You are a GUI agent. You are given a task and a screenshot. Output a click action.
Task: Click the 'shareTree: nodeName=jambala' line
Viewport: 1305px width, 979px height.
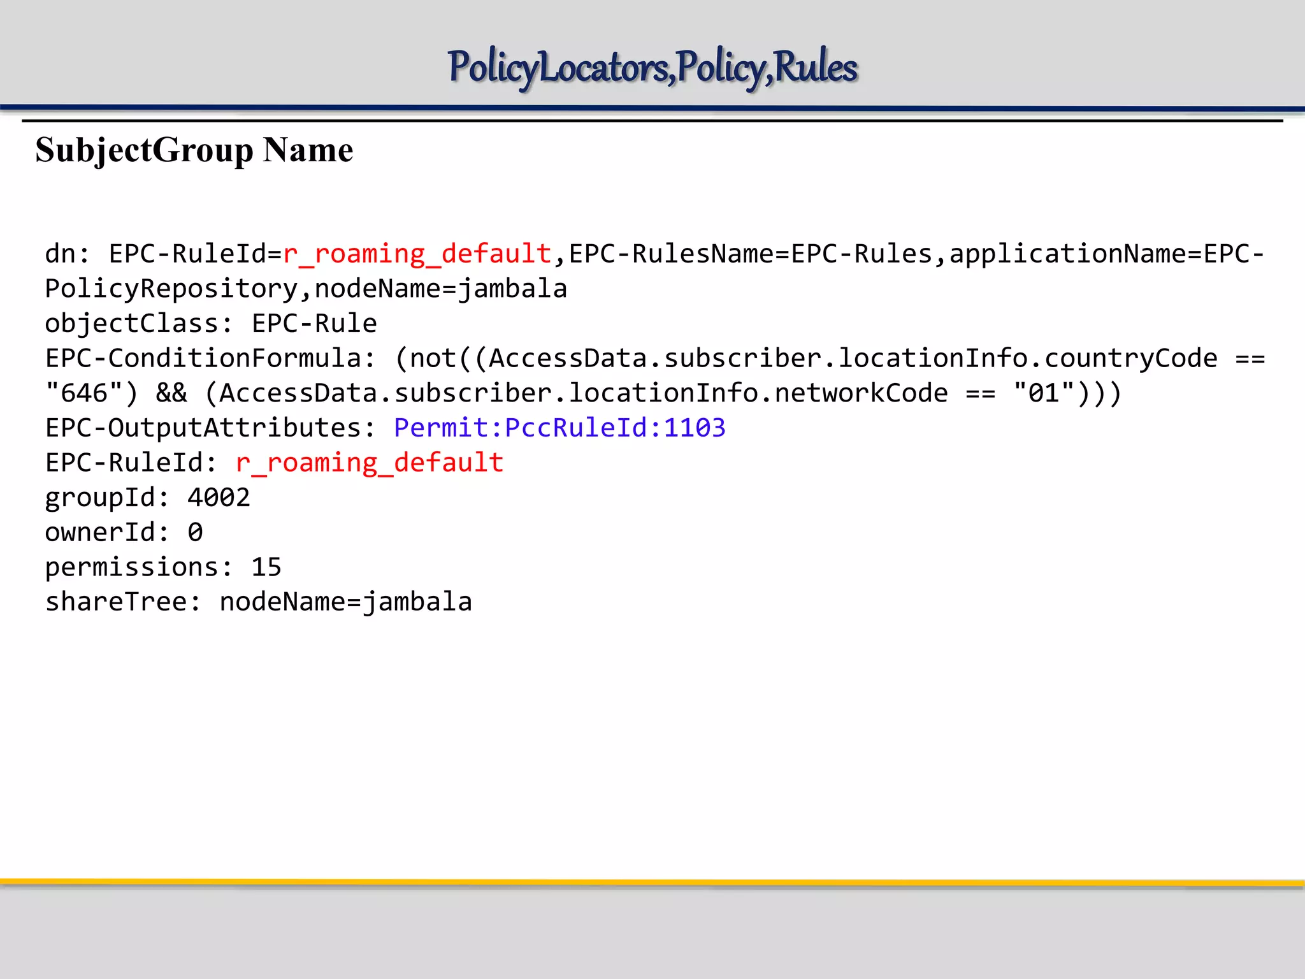point(258,602)
